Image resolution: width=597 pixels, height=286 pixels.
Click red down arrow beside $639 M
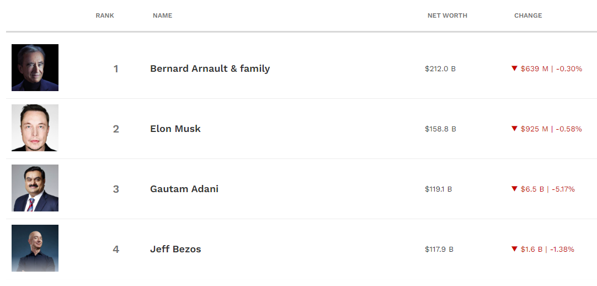pos(514,68)
